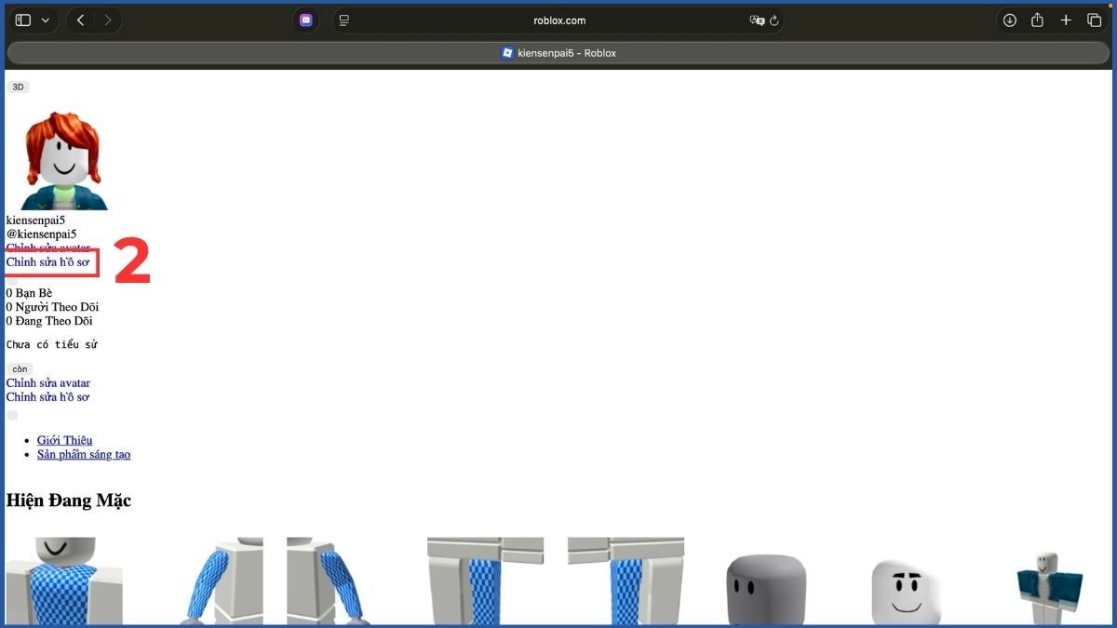Open the page reader icon in address bar
Screen dimensions: 1117x628
click(x=344, y=20)
